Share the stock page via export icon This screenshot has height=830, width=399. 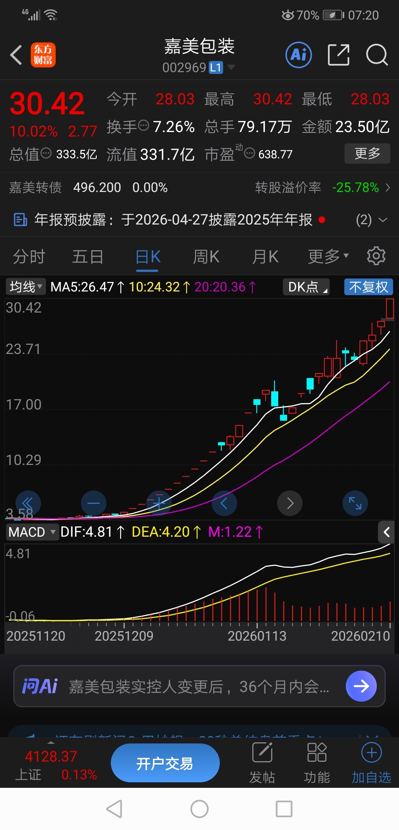click(338, 55)
